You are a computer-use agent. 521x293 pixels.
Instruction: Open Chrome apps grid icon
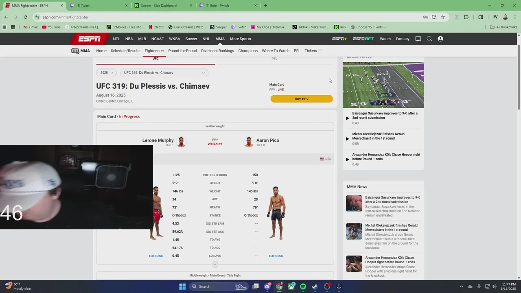point(13,27)
